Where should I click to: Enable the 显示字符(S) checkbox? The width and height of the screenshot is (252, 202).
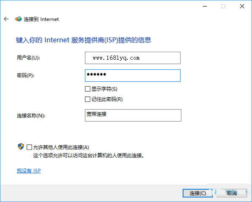[87, 89]
